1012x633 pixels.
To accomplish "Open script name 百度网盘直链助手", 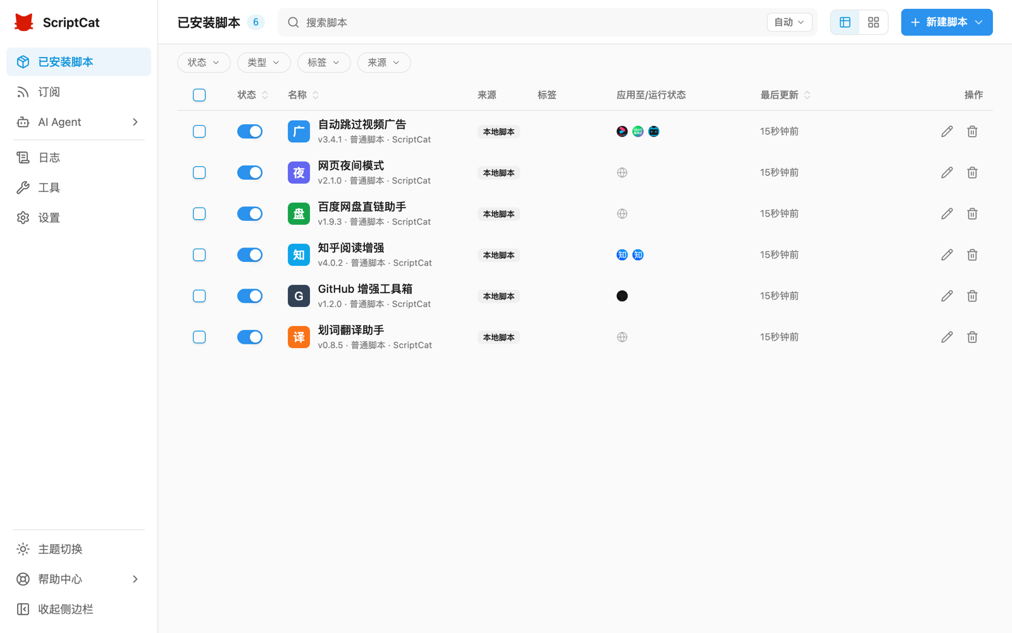I will tap(362, 207).
